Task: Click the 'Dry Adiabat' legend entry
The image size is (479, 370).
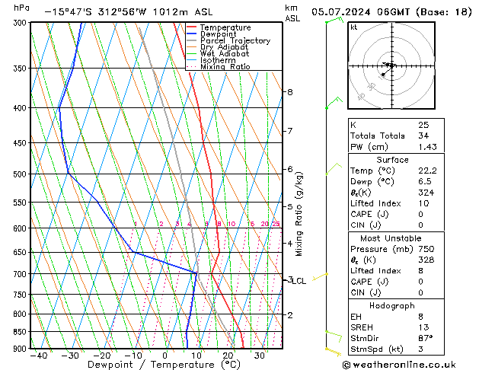Action: [224, 47]
